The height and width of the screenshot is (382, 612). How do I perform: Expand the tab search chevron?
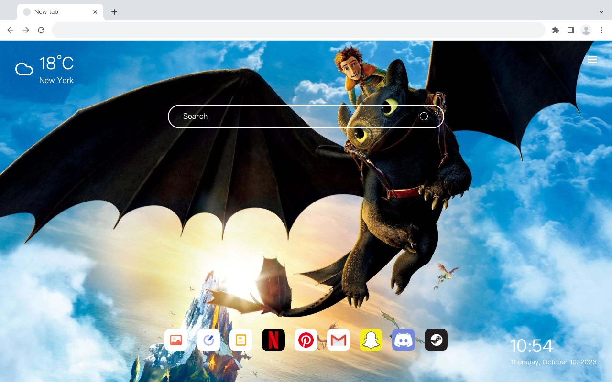(601, 12)
